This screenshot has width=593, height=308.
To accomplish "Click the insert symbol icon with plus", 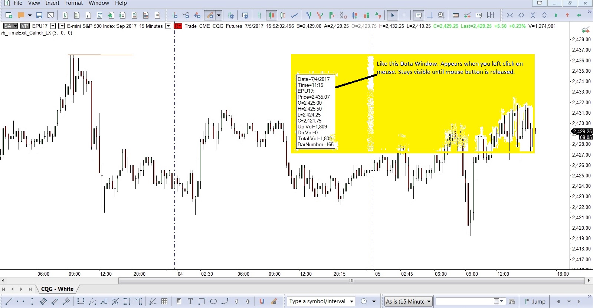I will [x=175, y=15].
